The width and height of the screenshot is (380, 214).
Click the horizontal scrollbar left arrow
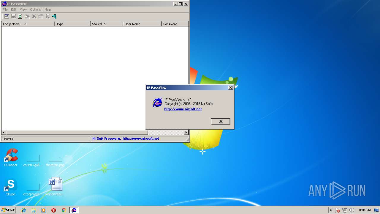click(x=4, y=133)
